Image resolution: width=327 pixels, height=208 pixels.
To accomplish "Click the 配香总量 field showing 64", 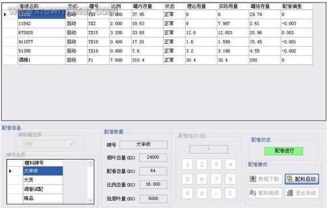I will coord(153,171).
